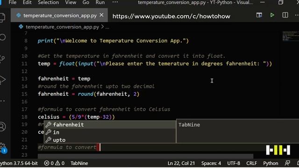Split the editor to the right
The image size is (299, 168).
pos(285,15)
